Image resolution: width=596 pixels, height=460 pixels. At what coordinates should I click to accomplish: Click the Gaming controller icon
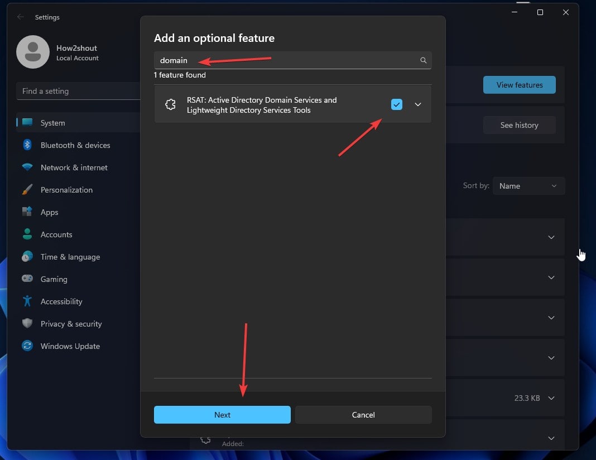(x=27, y=278)
